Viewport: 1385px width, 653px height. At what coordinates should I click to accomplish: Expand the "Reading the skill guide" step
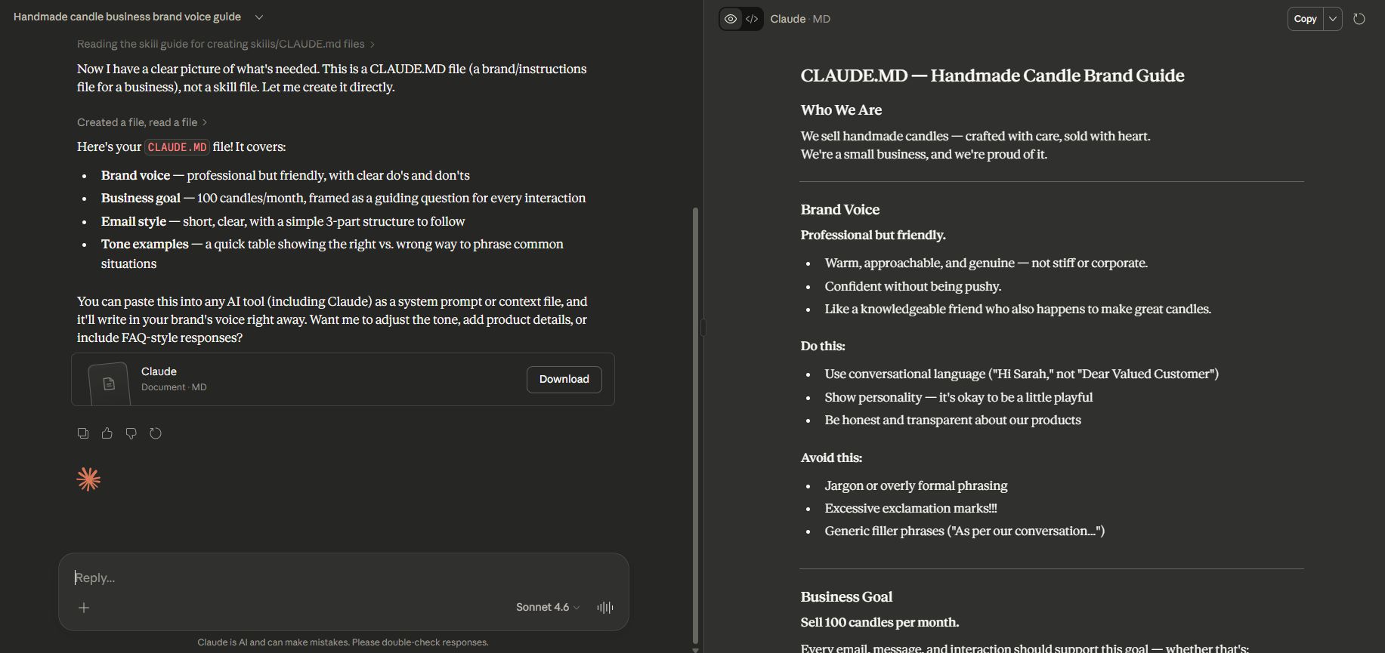click(x=226, y=45)
